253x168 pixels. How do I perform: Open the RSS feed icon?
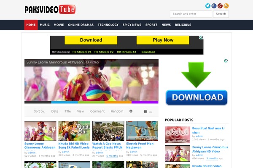tap(226, 6)
